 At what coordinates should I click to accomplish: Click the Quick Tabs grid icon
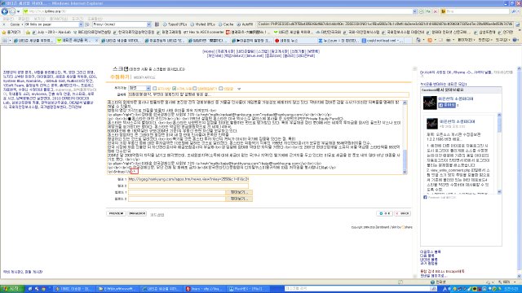(x=5, y=40)
